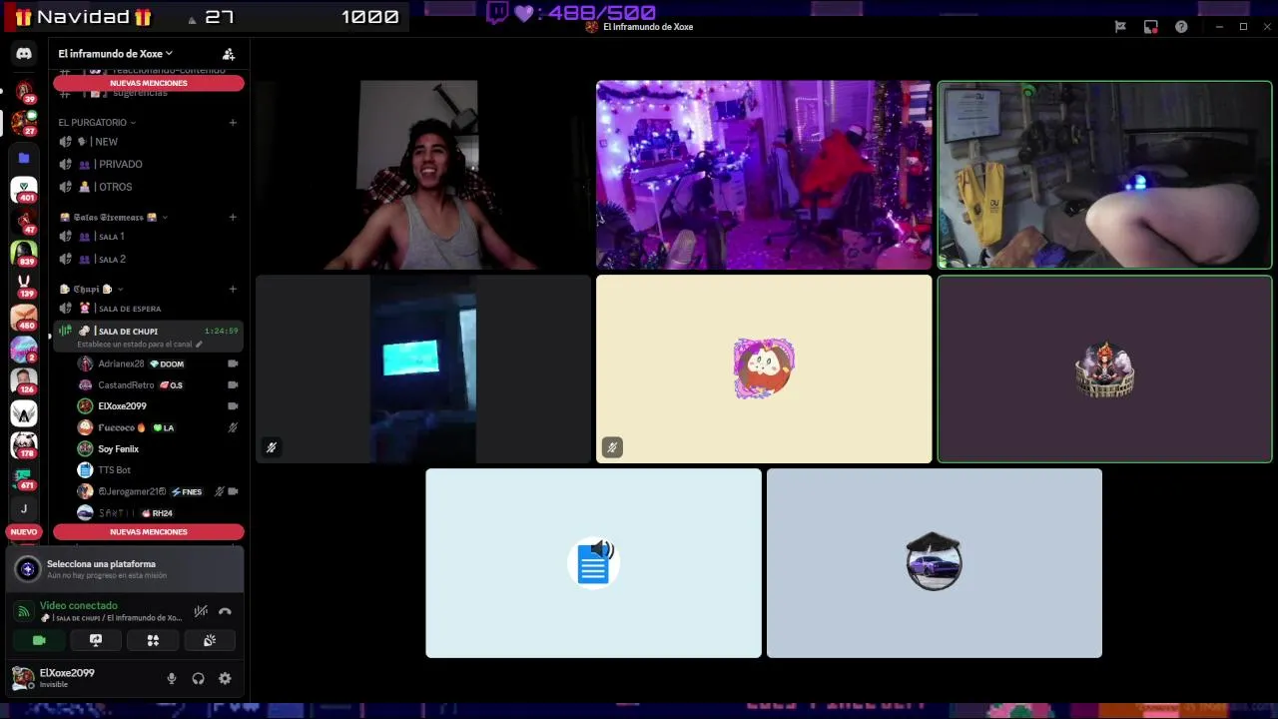Focus the TTS Bot document avatar tile
This screenshot has width=1278, height=719.
593,563
